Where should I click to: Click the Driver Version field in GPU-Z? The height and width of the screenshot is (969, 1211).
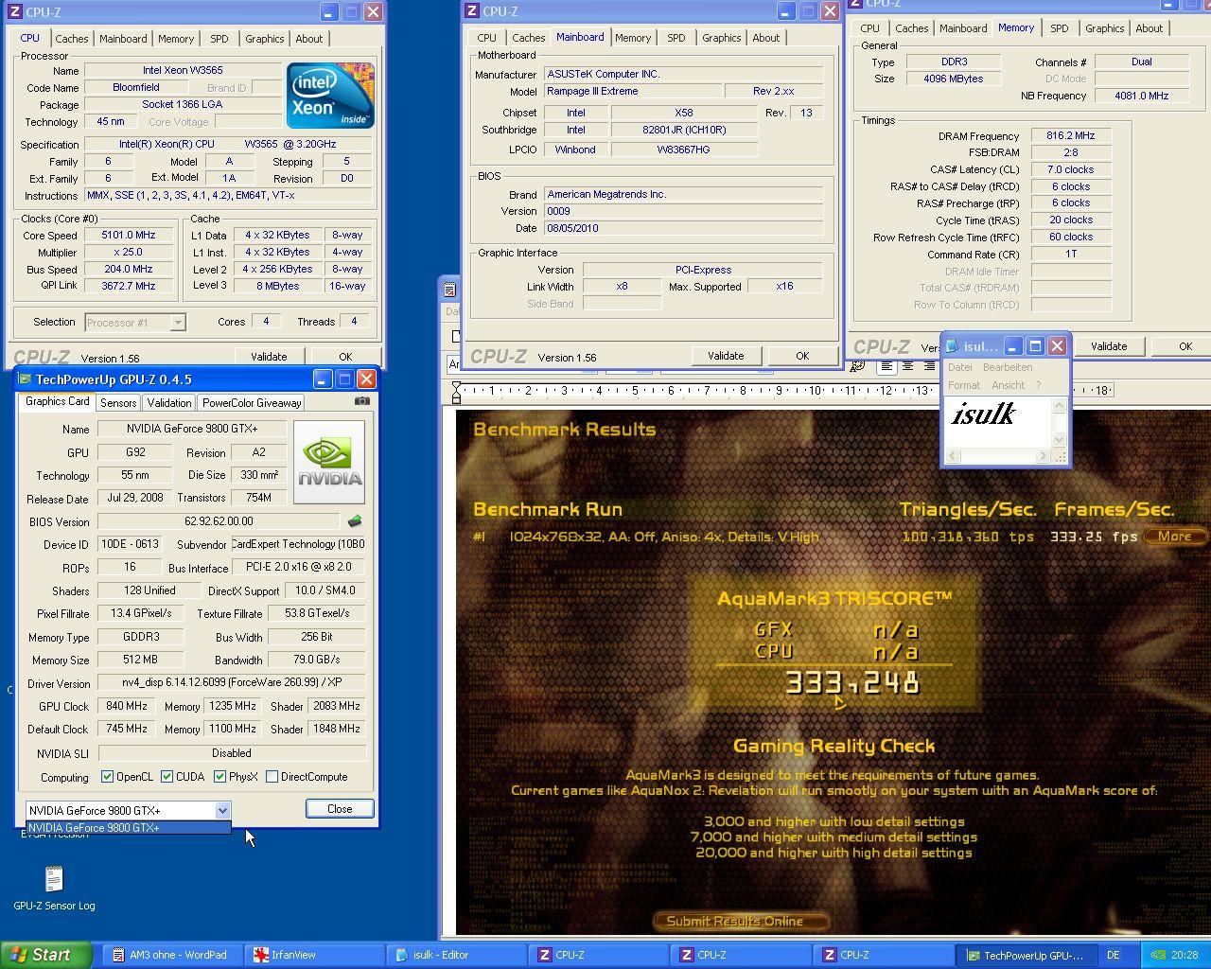point(232,683)
